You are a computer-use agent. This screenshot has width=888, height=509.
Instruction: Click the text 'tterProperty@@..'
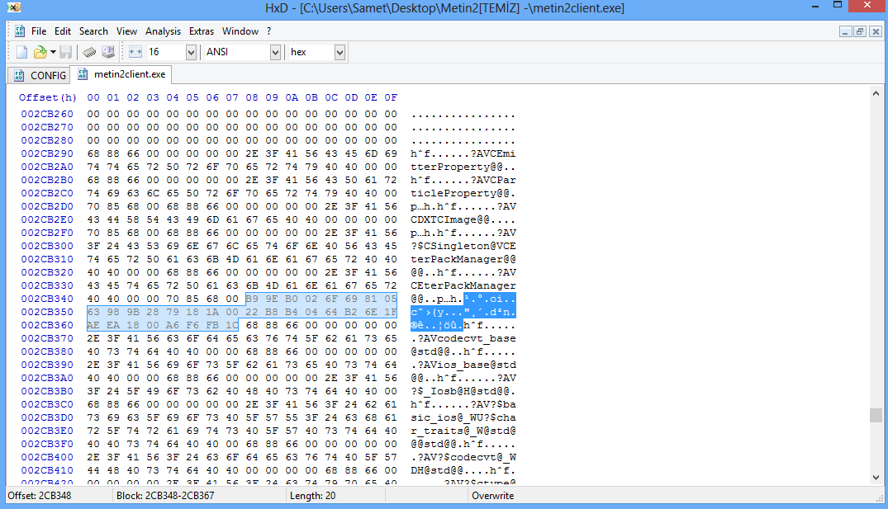click(463, 167)
